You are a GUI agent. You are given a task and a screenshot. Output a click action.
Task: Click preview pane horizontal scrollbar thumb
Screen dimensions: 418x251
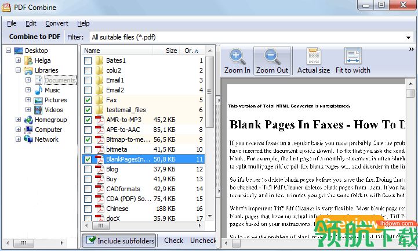tap(236, 243)
